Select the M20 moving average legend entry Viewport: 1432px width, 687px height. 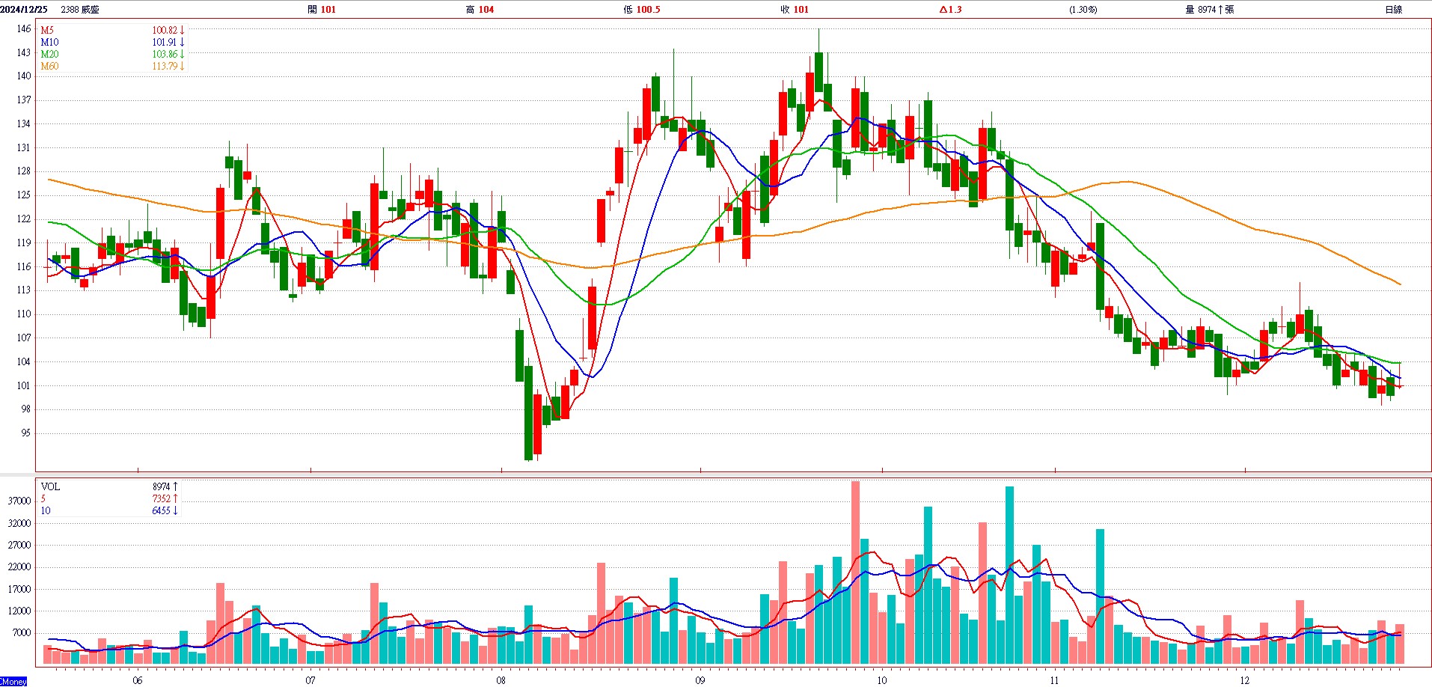point(49,55)
